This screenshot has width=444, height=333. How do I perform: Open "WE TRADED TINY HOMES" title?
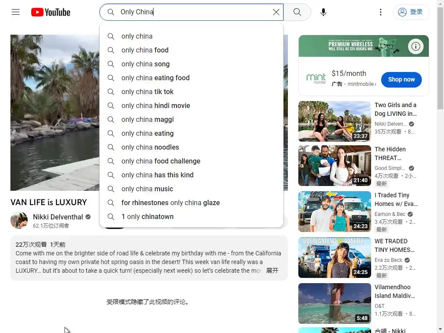[394, 245]
